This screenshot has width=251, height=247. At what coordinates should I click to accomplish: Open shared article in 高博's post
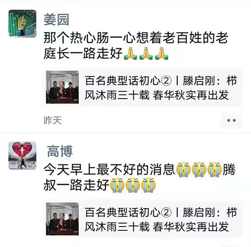[x=143, y=219]
